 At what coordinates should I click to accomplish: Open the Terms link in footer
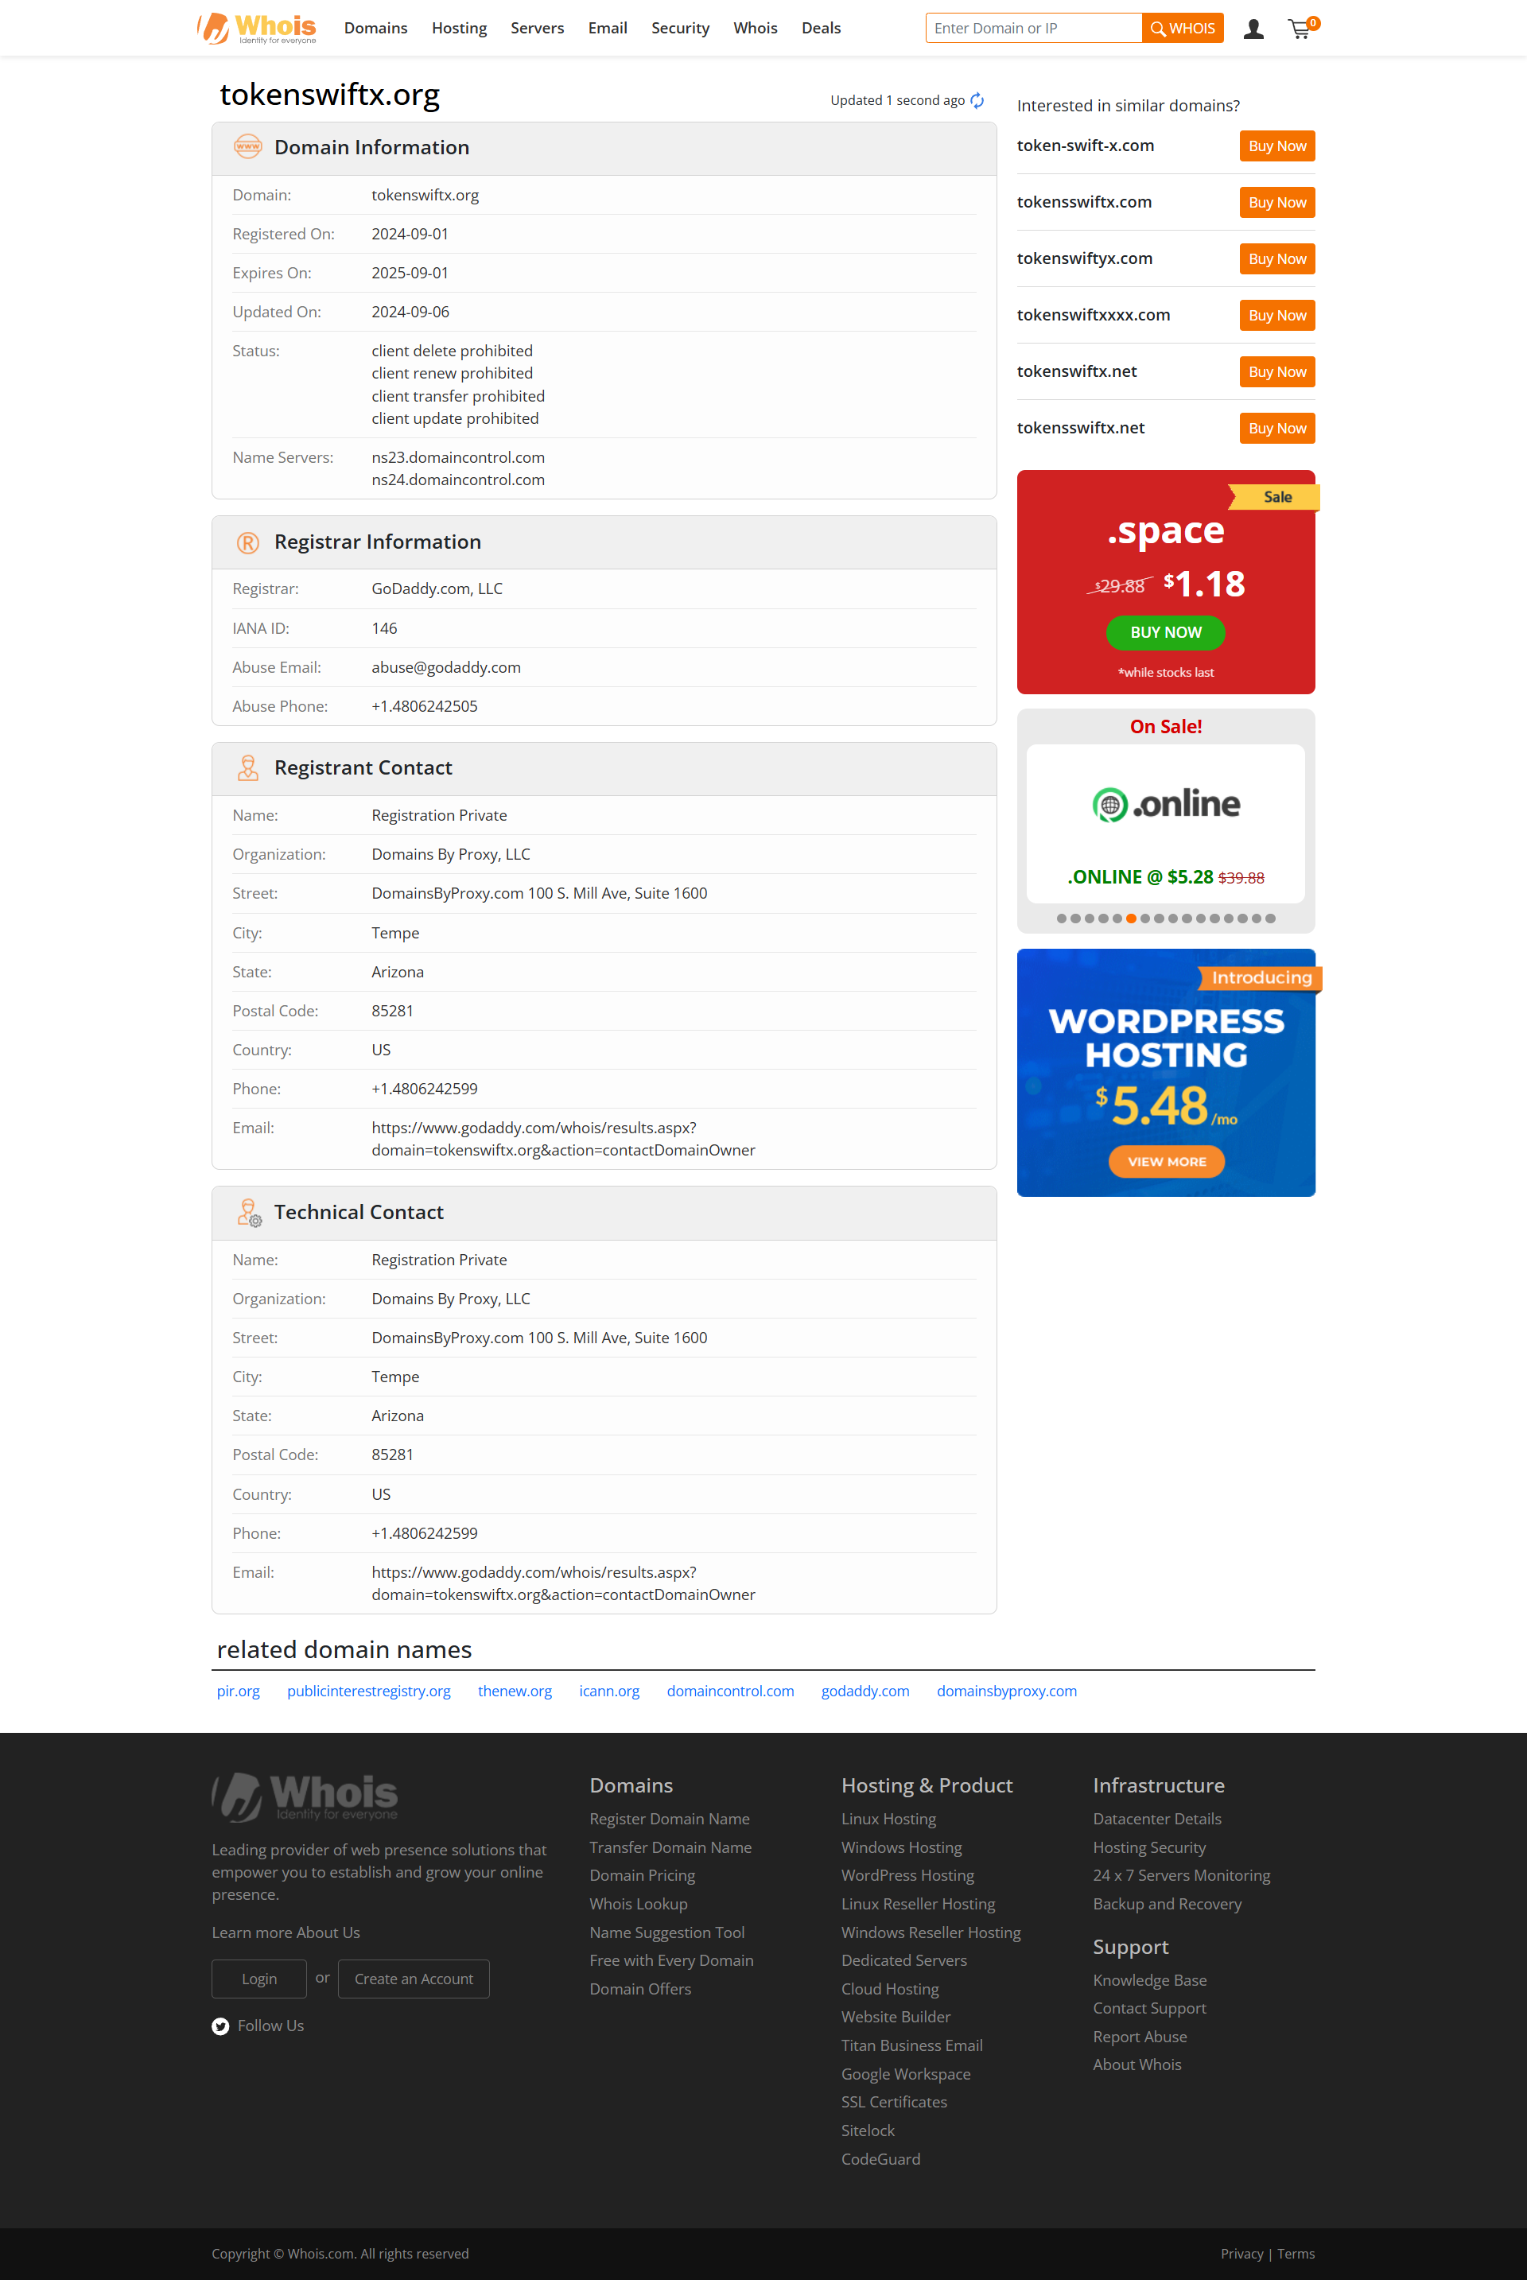[x=1296, y=2255]
